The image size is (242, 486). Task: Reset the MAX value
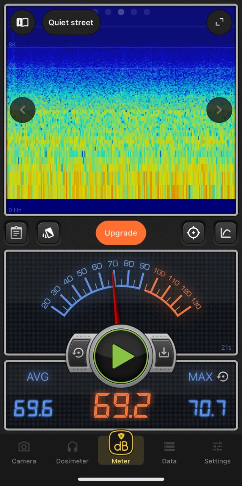coord(223,376)
